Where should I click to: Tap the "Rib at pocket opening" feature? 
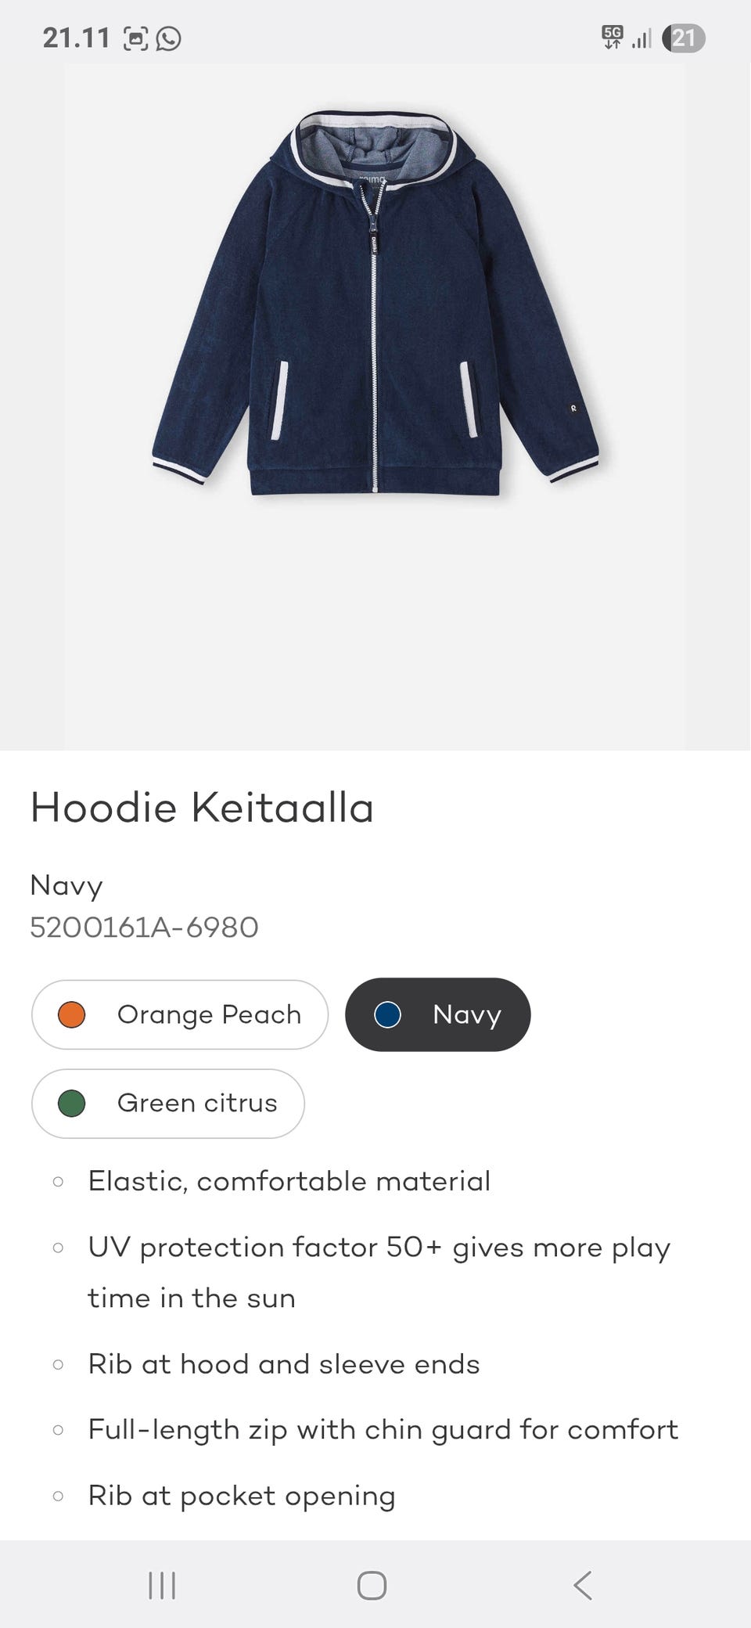click(242, 1496)
